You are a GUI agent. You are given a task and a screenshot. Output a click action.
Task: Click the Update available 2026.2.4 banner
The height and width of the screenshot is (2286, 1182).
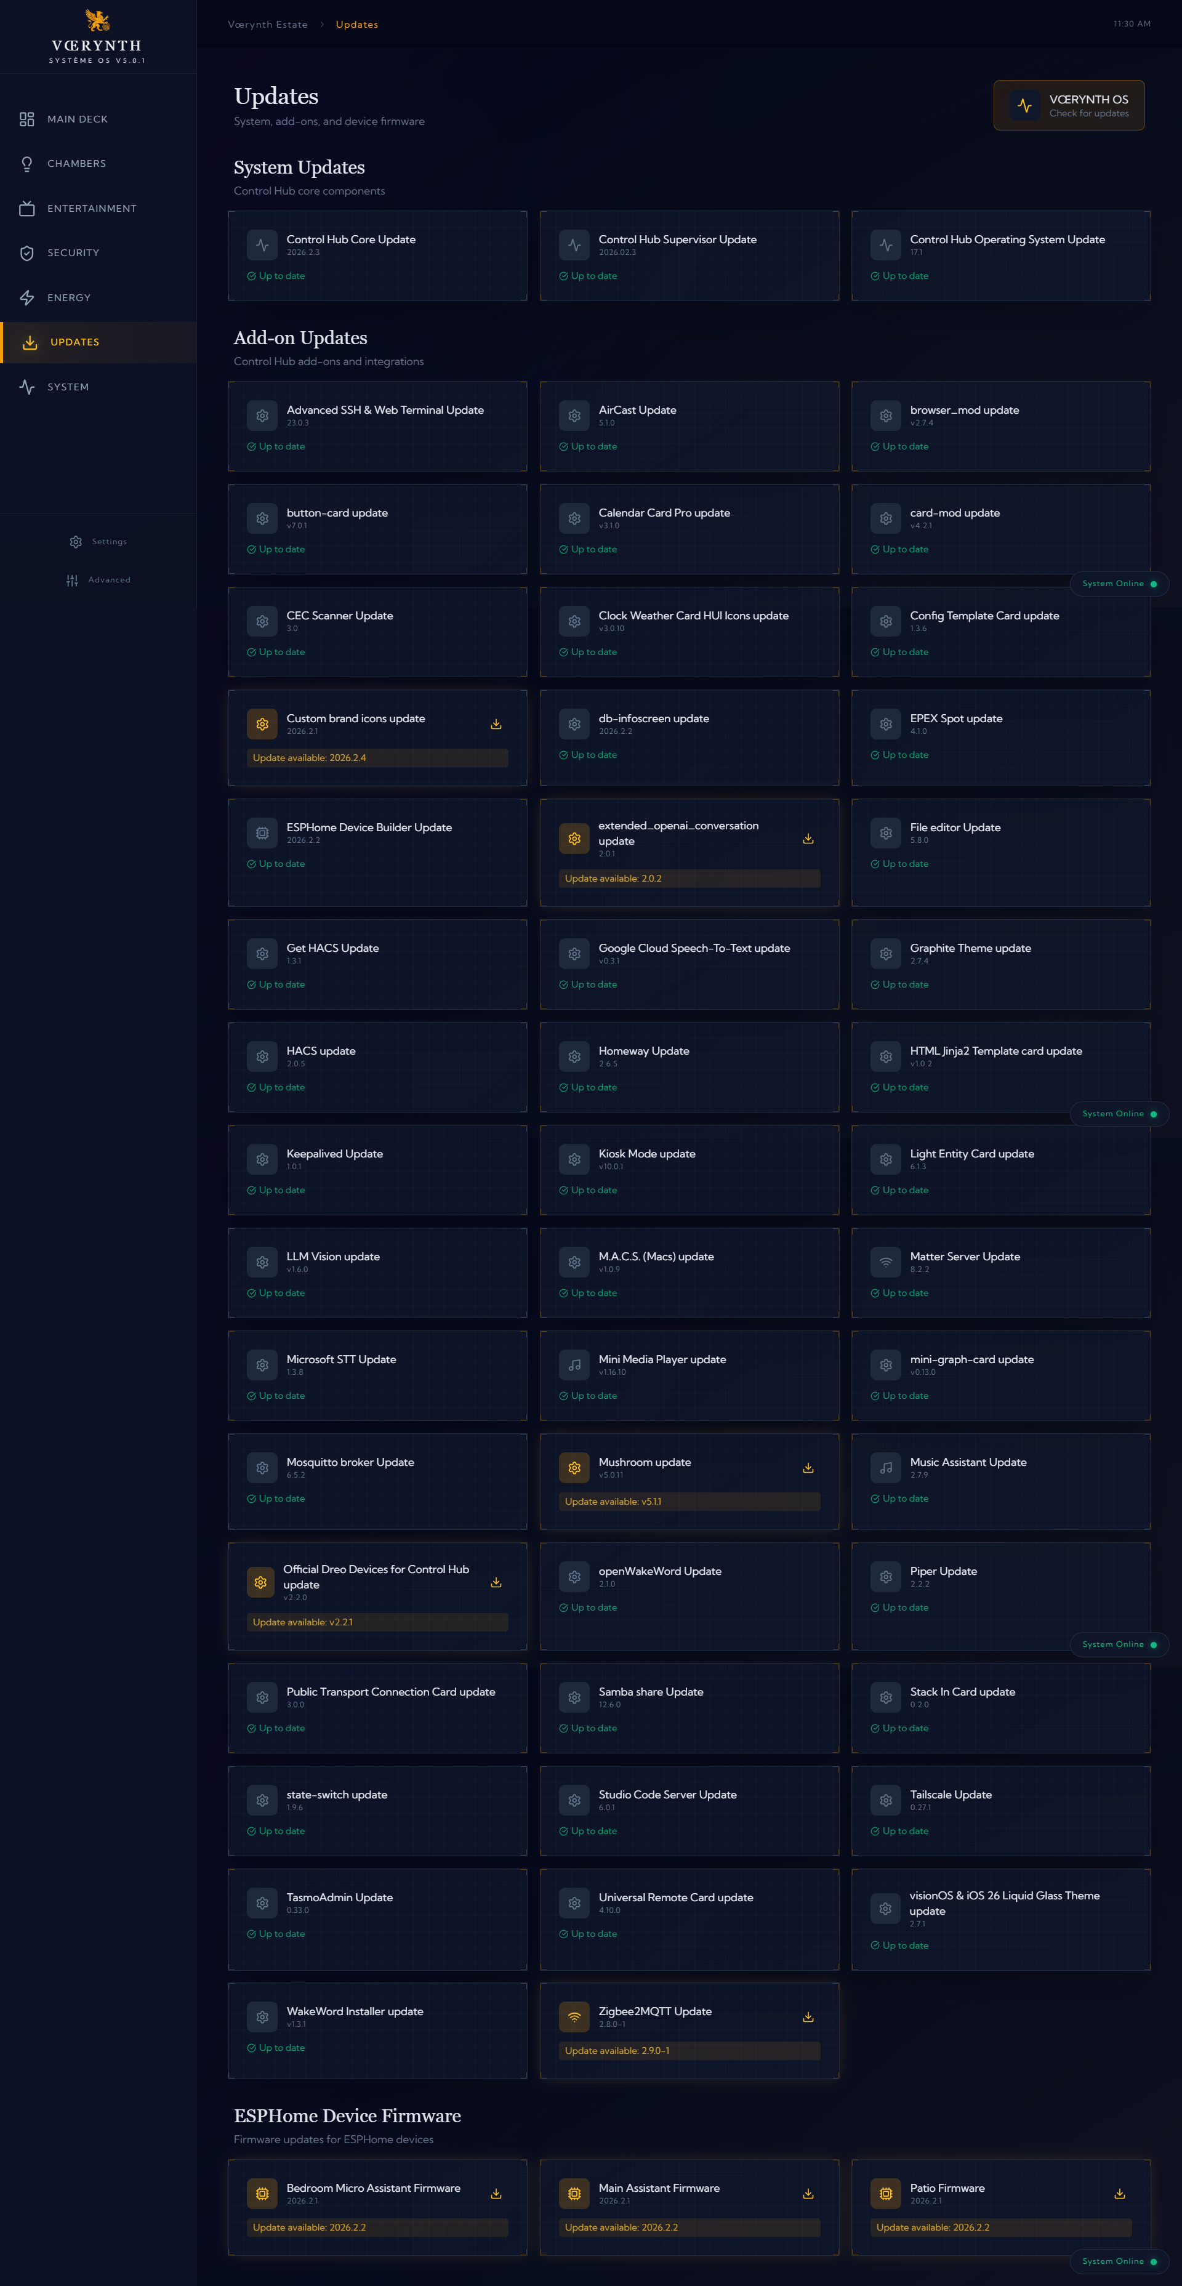[376, 758]
